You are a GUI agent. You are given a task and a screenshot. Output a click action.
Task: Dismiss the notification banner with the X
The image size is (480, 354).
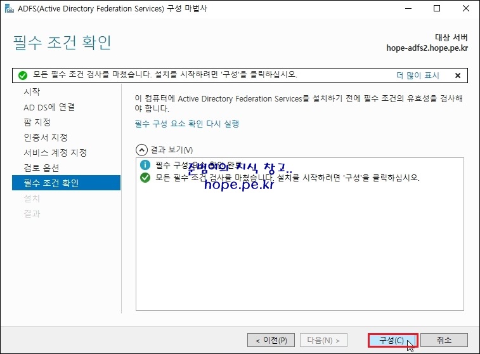[x=458, y=75]
